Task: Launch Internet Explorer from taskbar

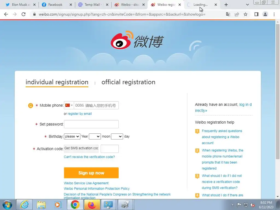Action: (24, 205)
